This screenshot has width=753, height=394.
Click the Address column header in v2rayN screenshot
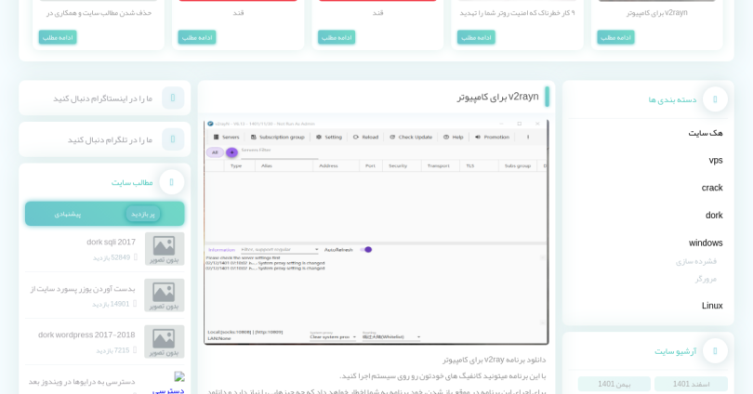point(328,166)
